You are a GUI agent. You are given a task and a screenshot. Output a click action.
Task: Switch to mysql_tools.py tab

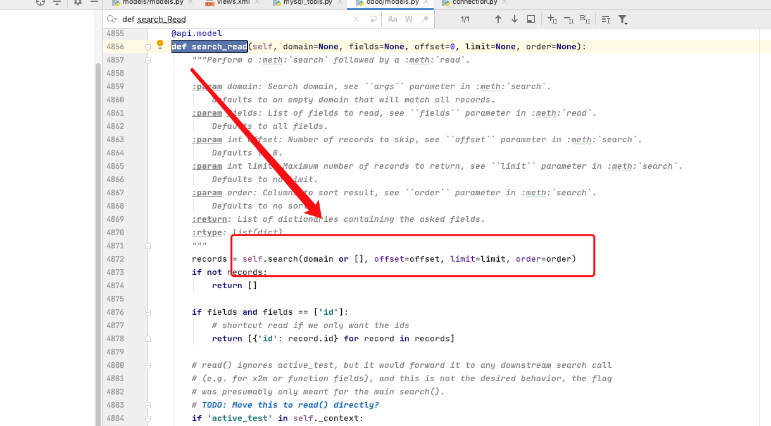click(308, 3)
